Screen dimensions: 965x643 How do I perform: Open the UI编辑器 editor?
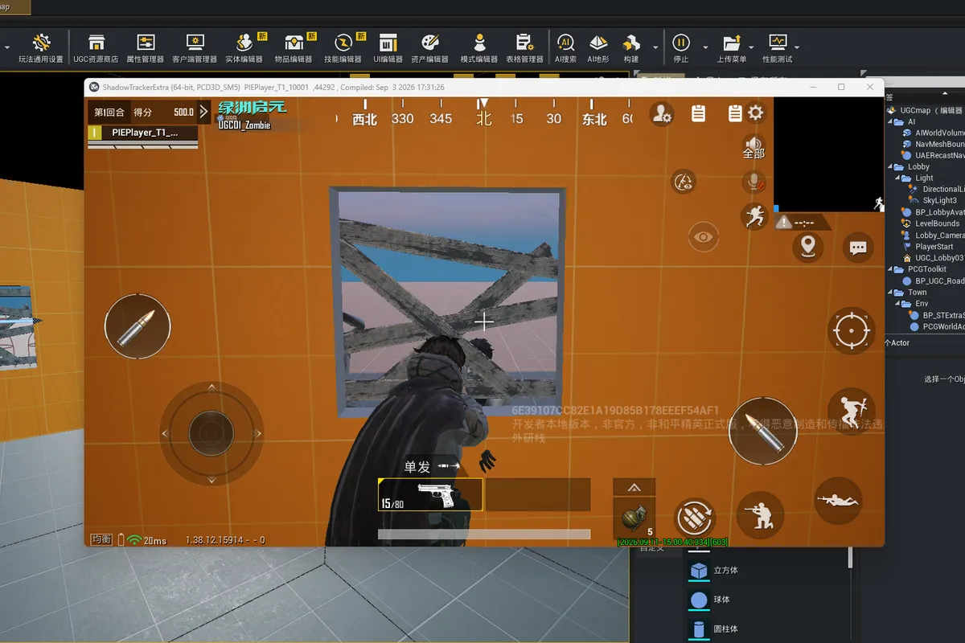pos(388,48)
